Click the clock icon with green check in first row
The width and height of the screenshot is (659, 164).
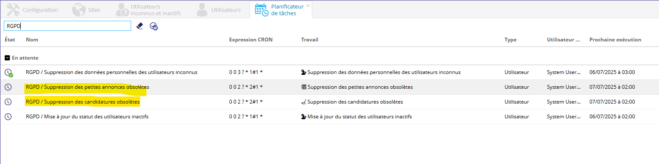tap(9, 73)
